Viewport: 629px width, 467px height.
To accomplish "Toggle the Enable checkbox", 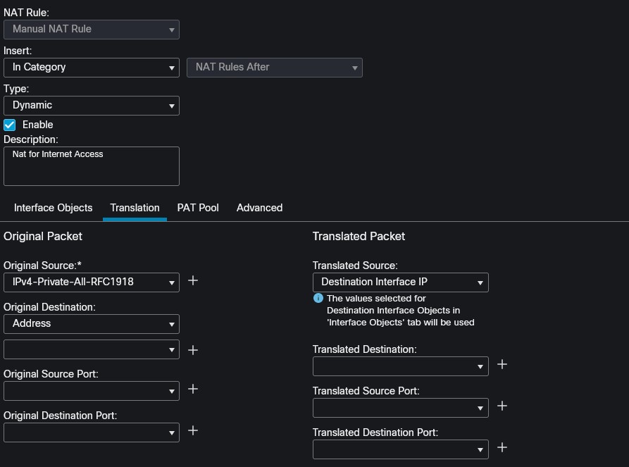I will (x=10, y=125).
